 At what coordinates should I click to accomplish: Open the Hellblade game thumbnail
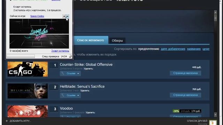coord(28,91)
